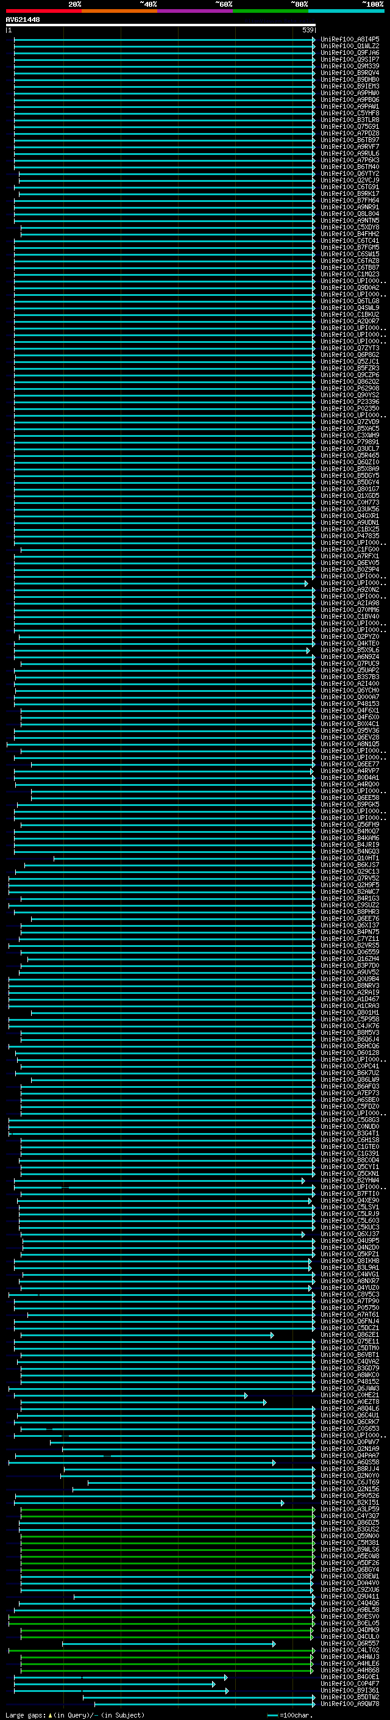The width and height of the screenshot is (390, 1720).
Task: Select hit label UniRef100_C6SW15
Action: (349, 254)
